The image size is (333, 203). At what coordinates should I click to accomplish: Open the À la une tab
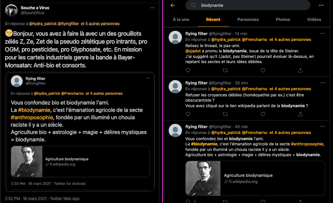pos(181,19)
